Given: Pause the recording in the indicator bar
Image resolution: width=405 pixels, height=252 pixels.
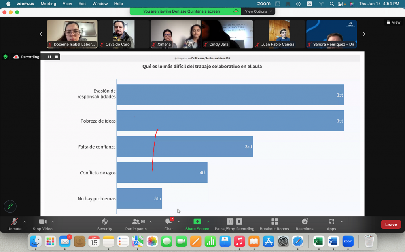Looking at the screenshot, I should (x=49, y=57).
